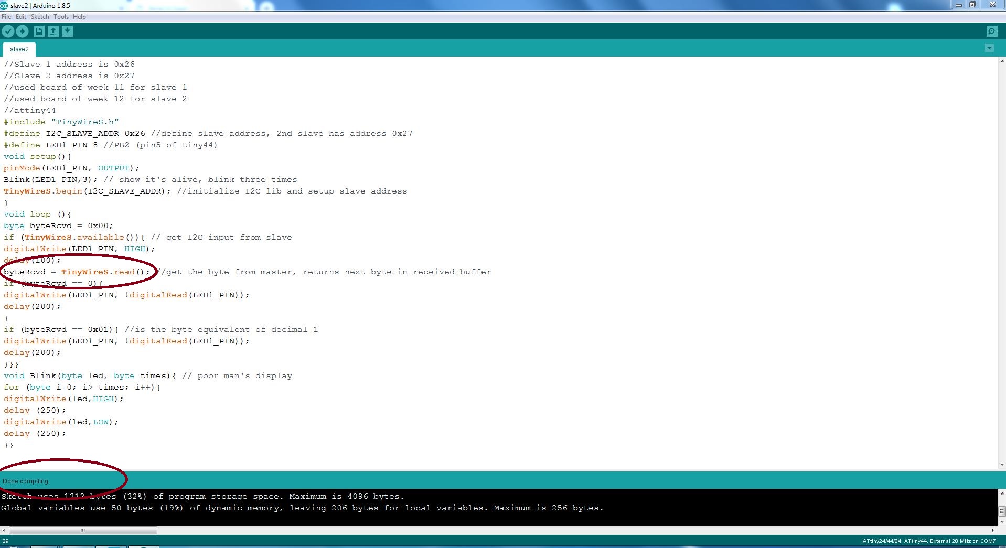Image resolution: width=1006 pixels, height=548 pixels.
Task: Create a new sketch with the New icon
Action: (x=39, y=31)
